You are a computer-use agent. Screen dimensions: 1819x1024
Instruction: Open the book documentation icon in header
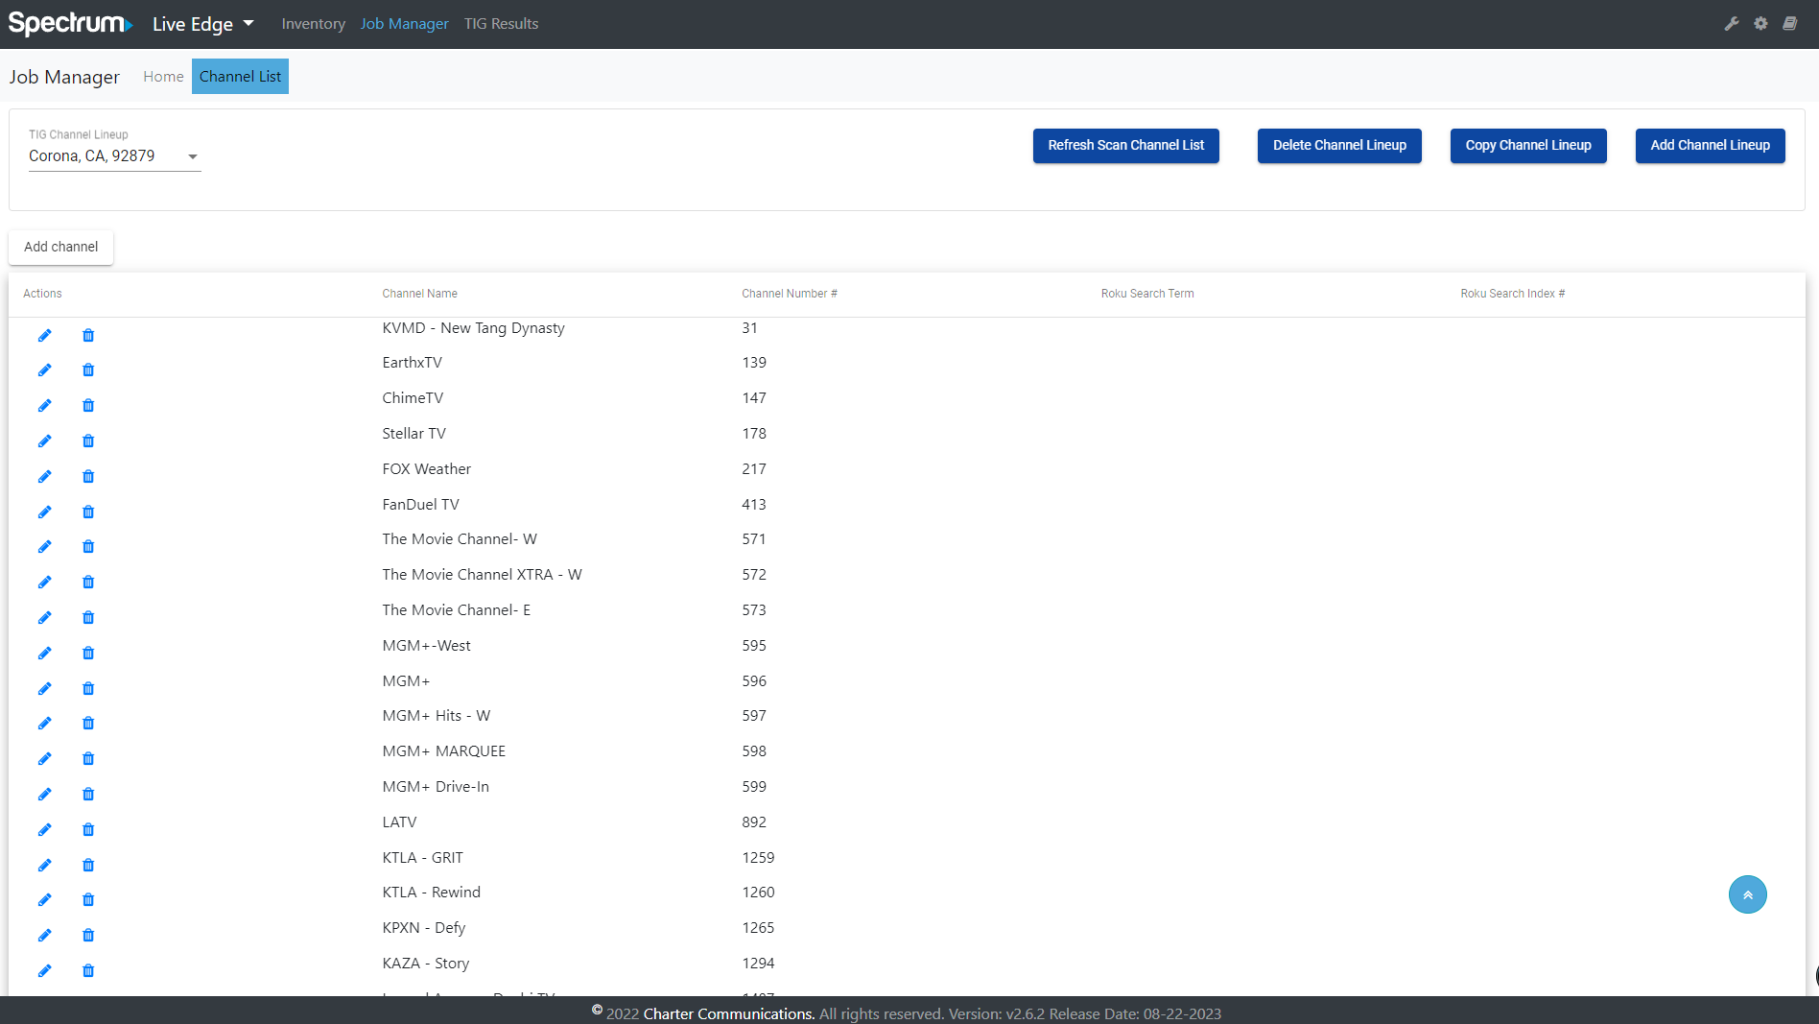tap(1790, 24)
